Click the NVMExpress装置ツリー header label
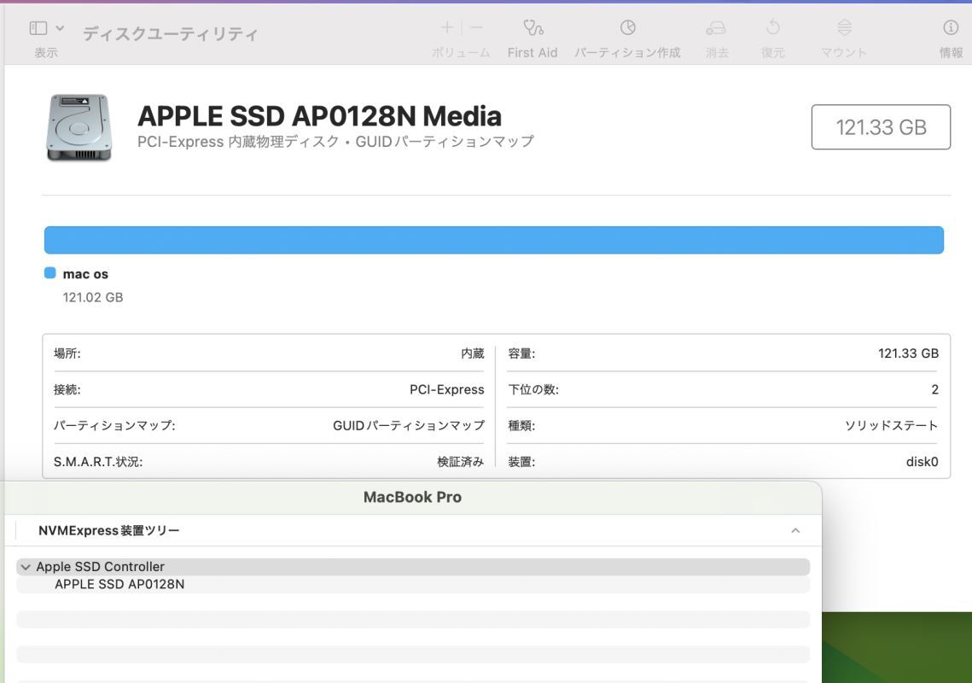 109,530
